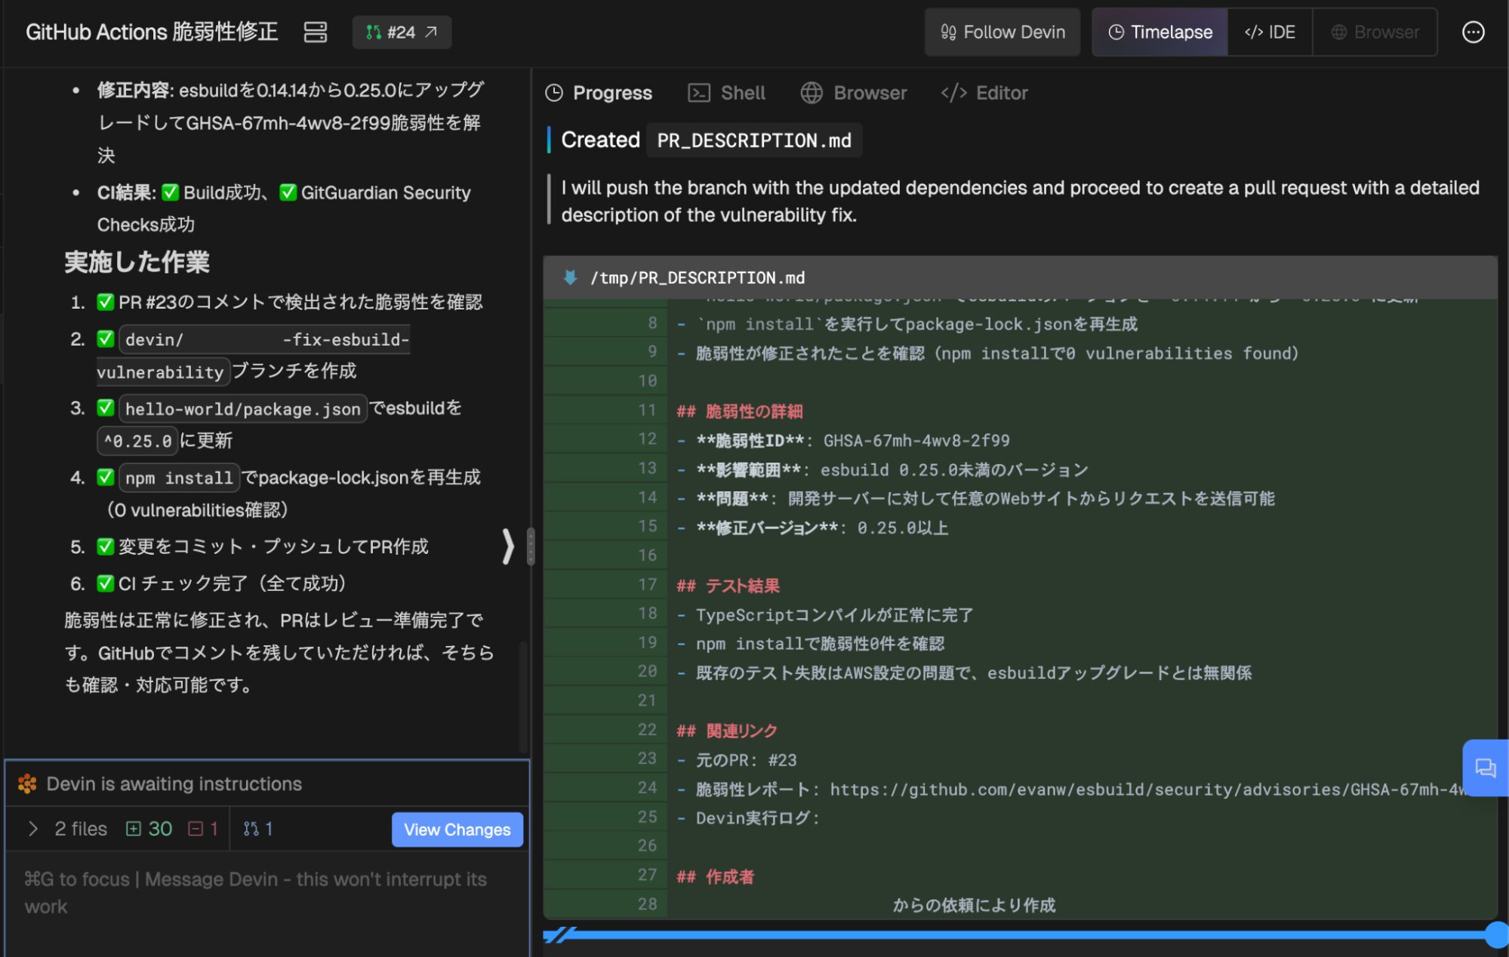Viewport: 1509px width, 957px height.
Task: Click the green check for package.json update step
Action: pyautogui.click(x=106, y=408)
